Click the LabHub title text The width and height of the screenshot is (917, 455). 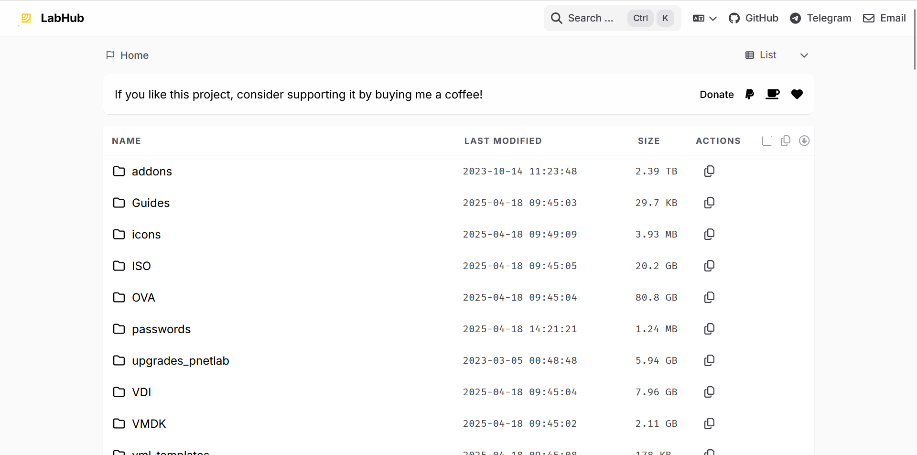(x=62, y=18)
